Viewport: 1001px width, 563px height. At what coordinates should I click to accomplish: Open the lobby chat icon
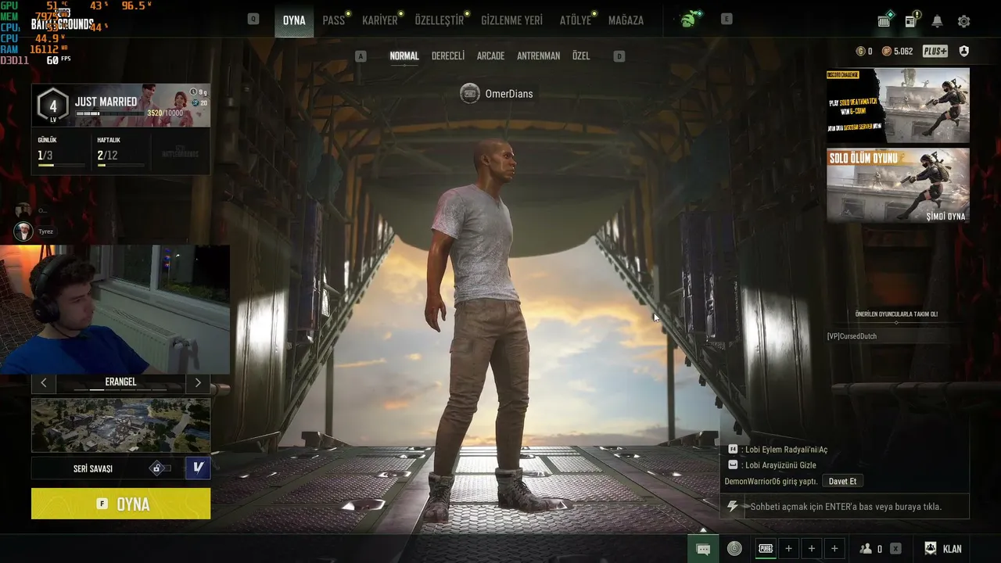coord(703,549)
